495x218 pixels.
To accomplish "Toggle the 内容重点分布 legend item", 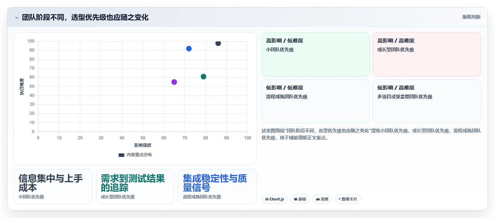I will coord(135,155).
